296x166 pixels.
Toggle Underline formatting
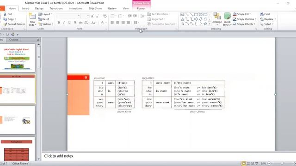[69, 23]
